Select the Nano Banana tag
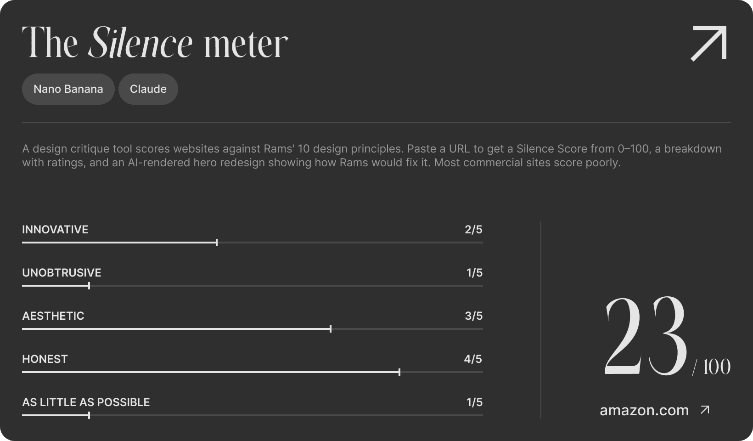Image resolution: width=753 pixels, height=441 pixels. pos(68,89)
